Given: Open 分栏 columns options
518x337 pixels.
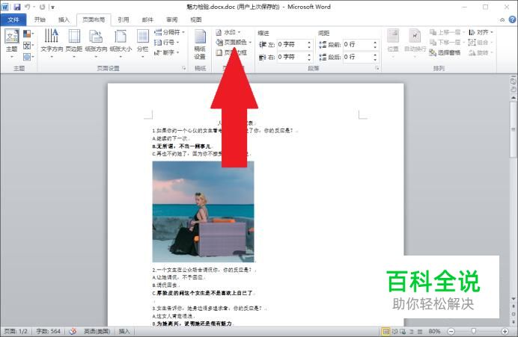Looking at the screenshot, I should tap(143, 43).
